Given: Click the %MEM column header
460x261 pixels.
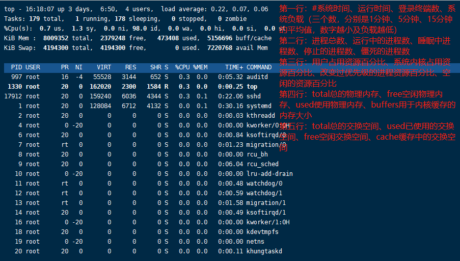Looking at the screenshot, I should tap(200, 67).
